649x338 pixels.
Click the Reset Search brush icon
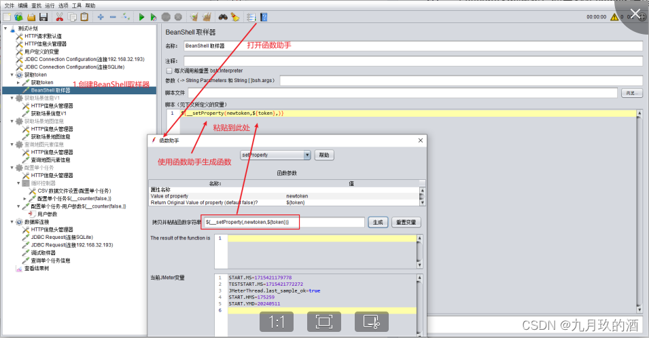[235, 17]
